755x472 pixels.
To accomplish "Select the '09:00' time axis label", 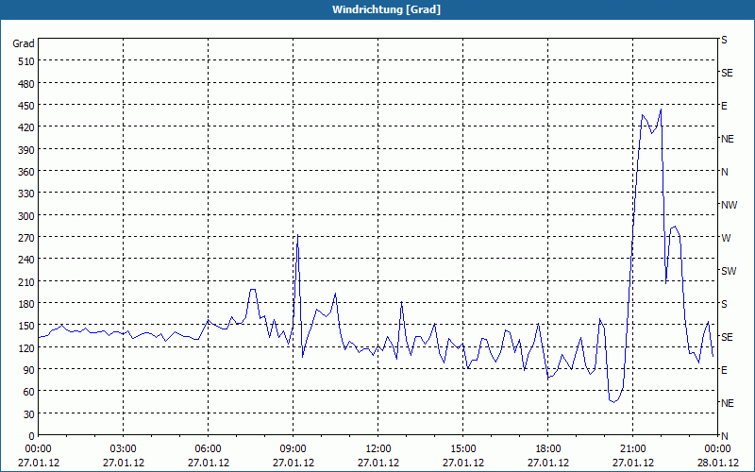I will click(x=293, y=449).
